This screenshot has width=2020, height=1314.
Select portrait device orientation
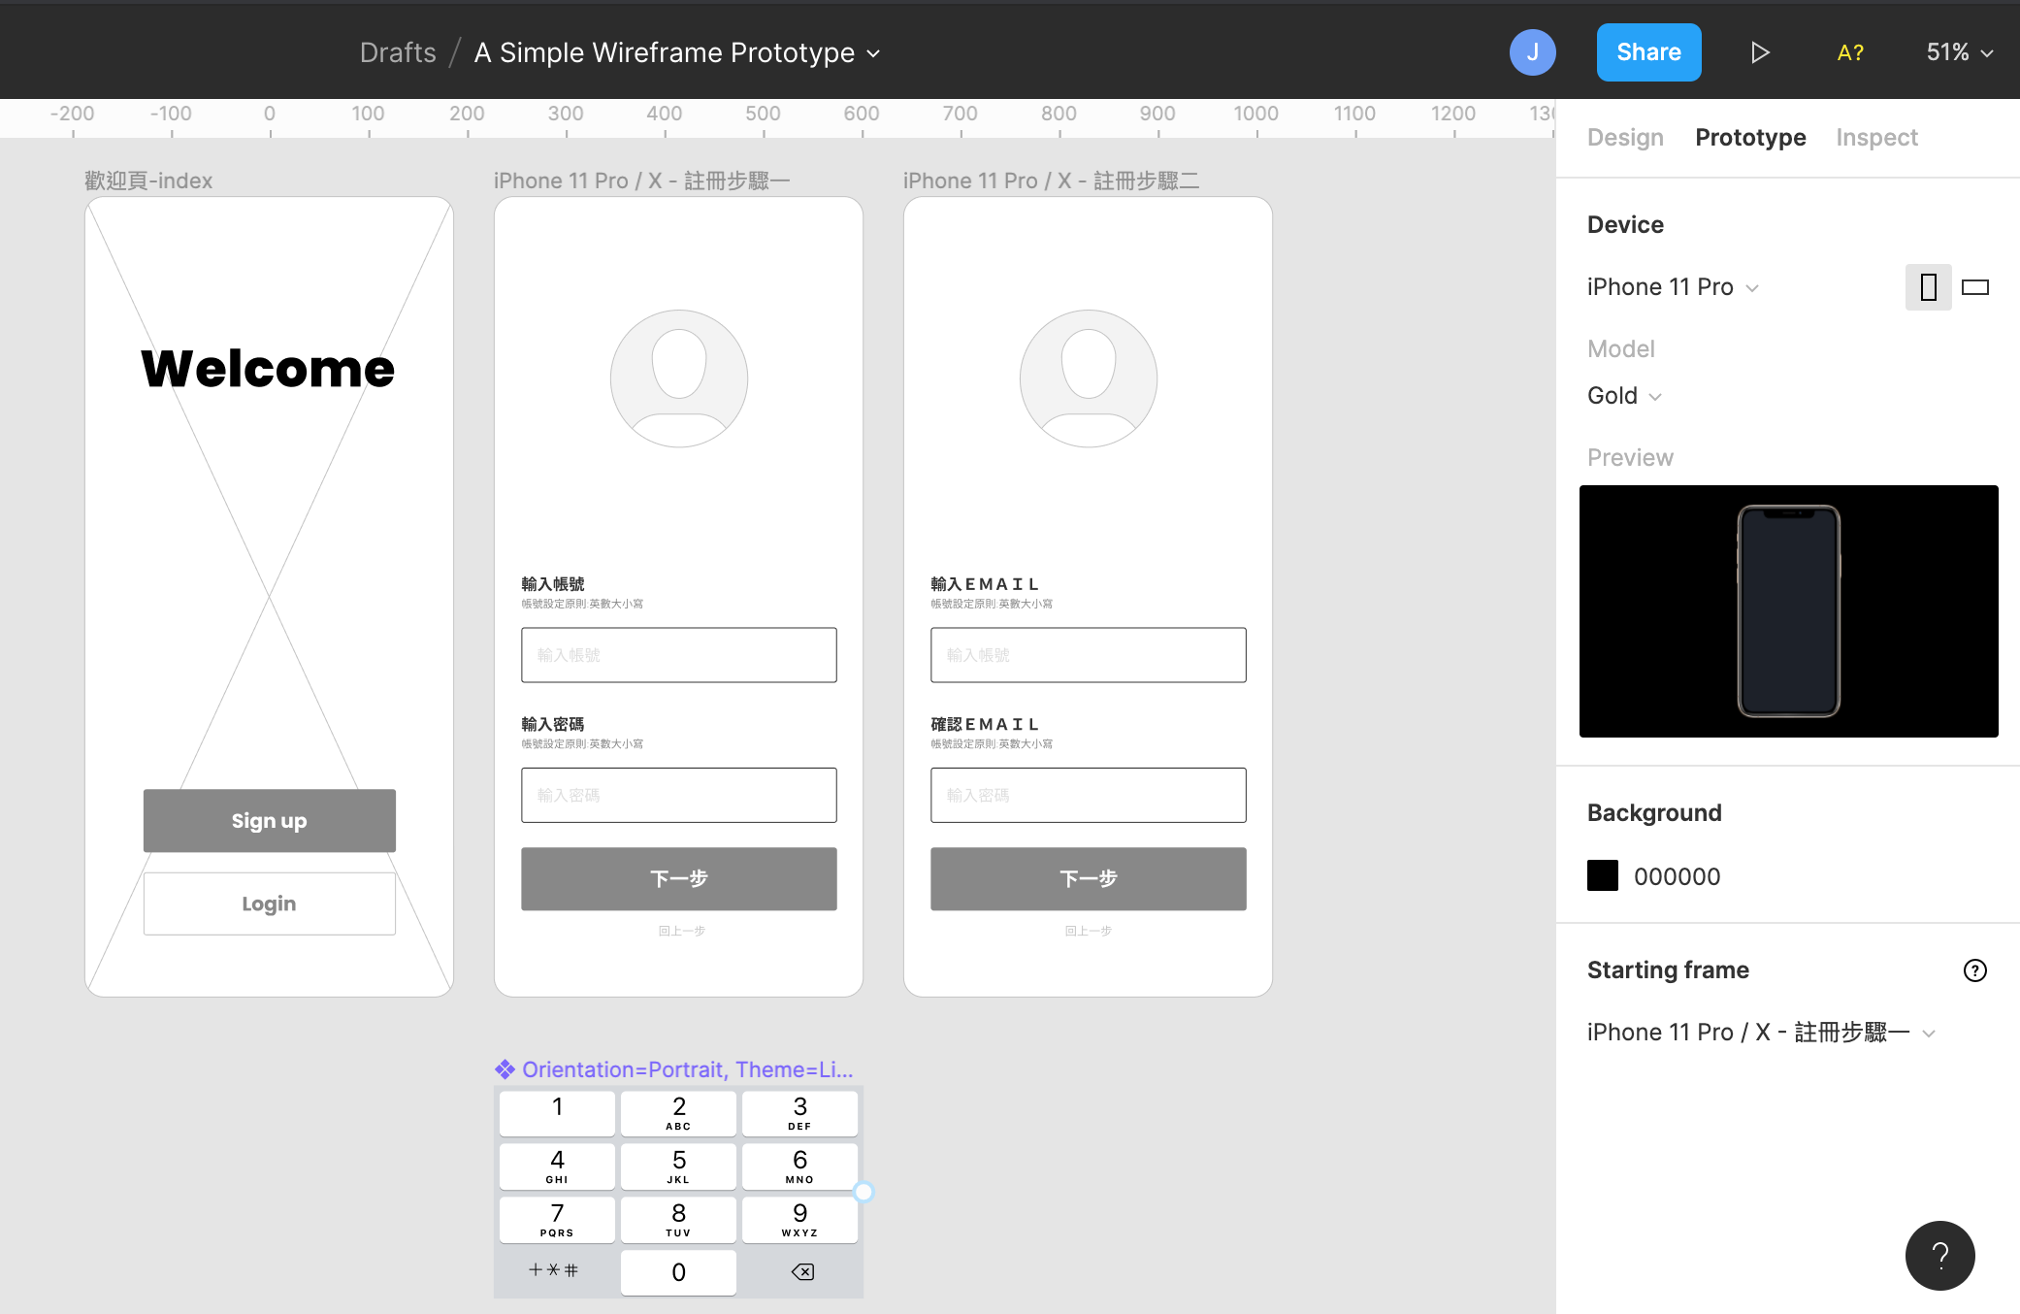[x=1928, y=287]
